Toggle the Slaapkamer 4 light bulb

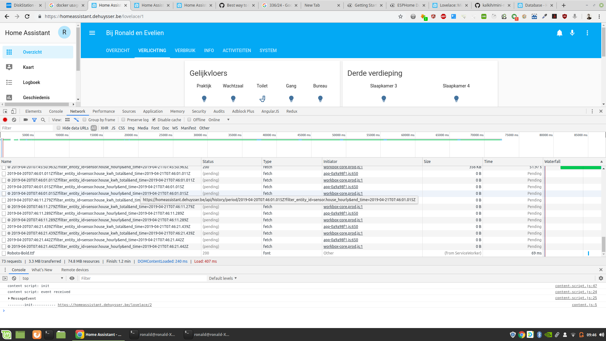coord(456,99)
